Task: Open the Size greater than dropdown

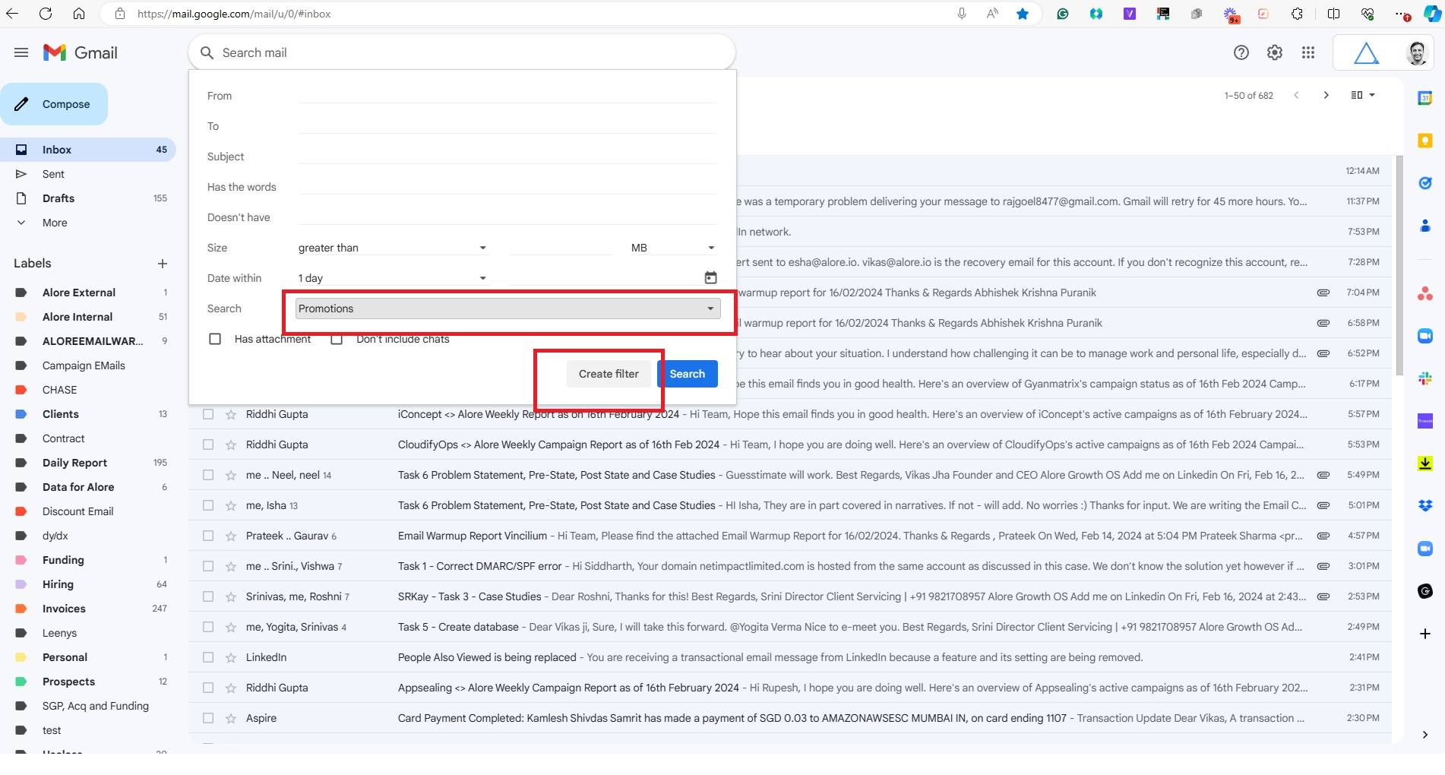Action: [393, 248]
